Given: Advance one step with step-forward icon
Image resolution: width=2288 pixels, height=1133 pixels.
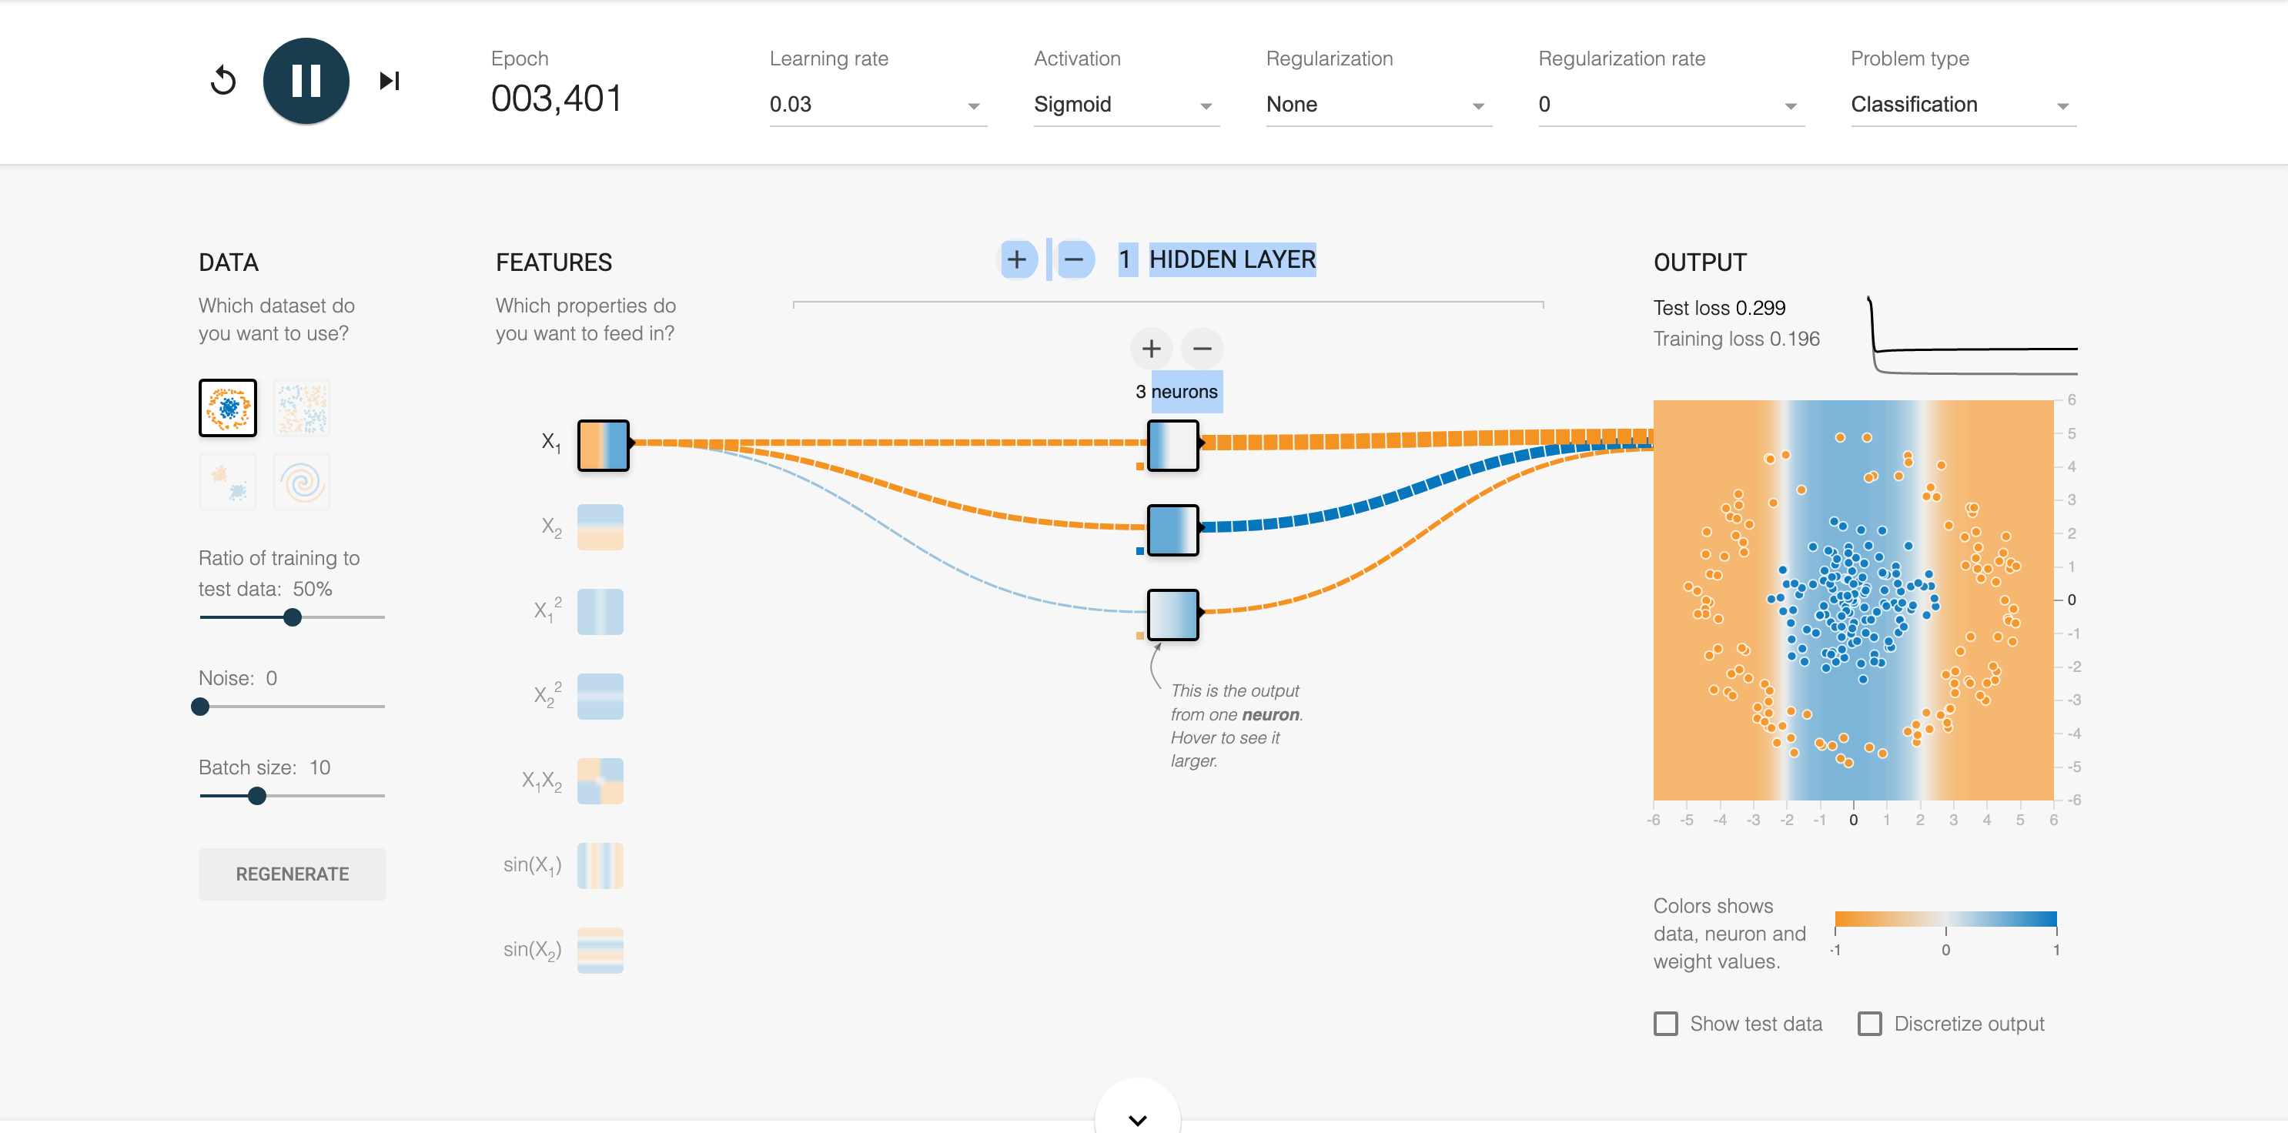Looking at the screenshot, I should [389, 81].
